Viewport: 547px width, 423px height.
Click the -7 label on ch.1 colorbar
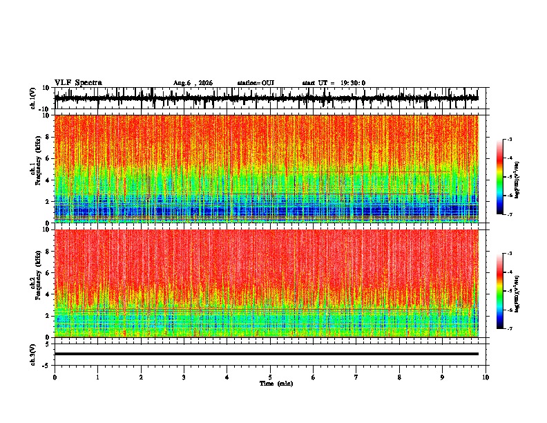coord(509,214)
